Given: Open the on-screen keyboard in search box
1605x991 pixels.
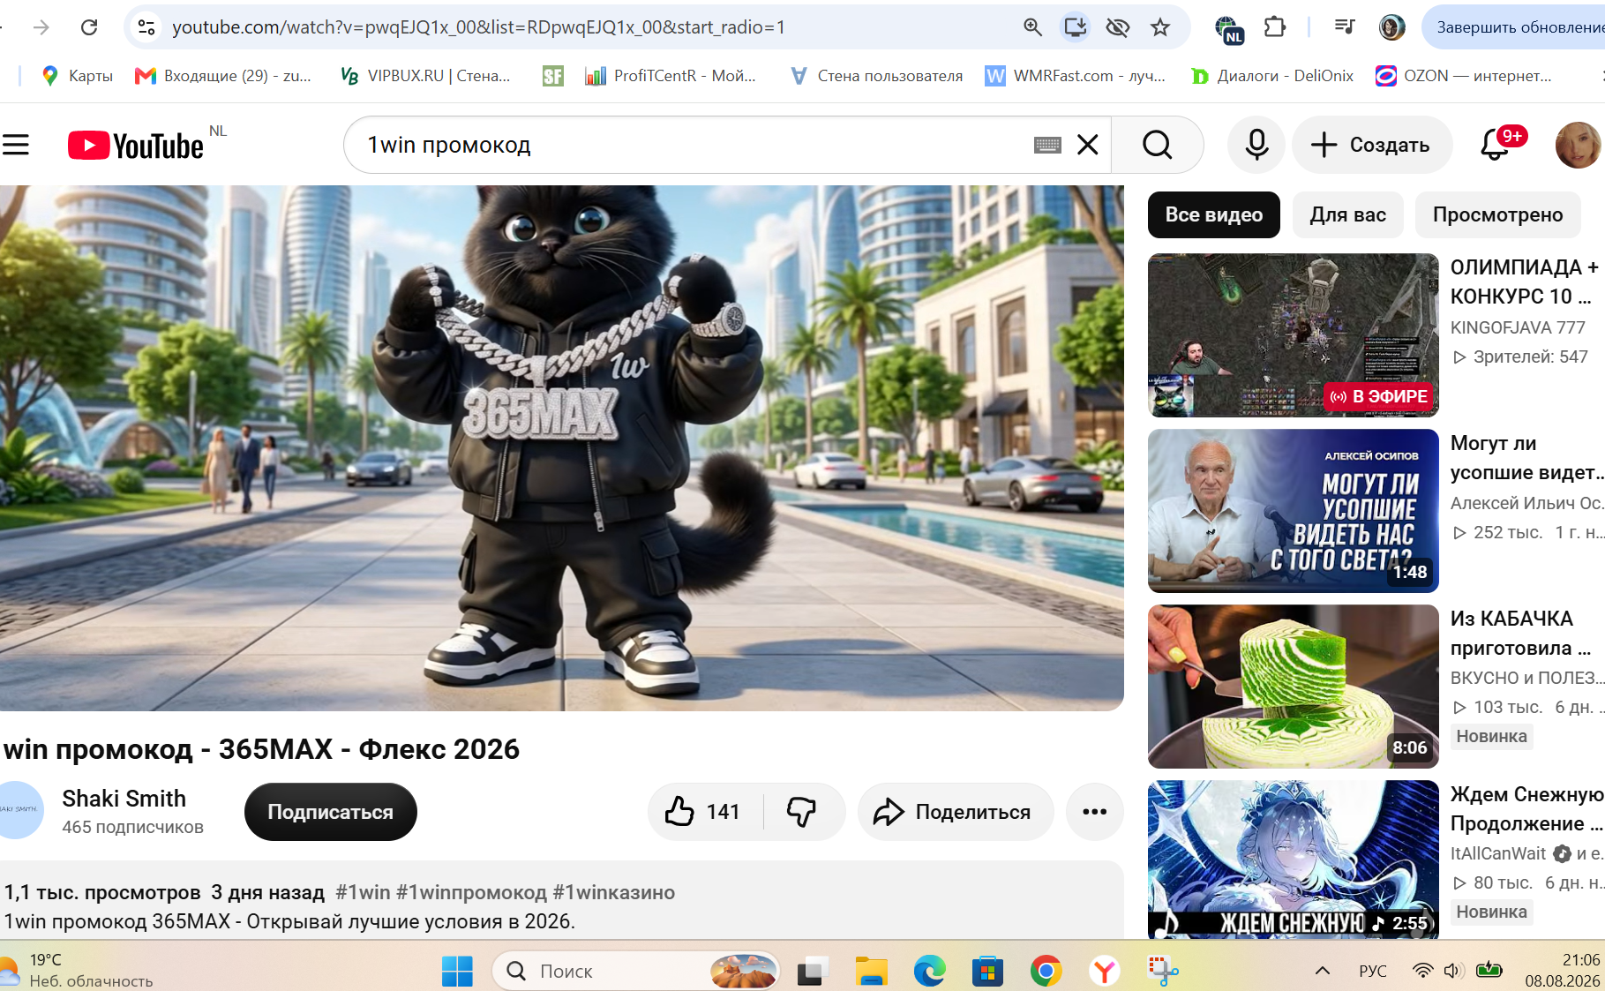Looking at the screenshot, I should [1047, 145].
